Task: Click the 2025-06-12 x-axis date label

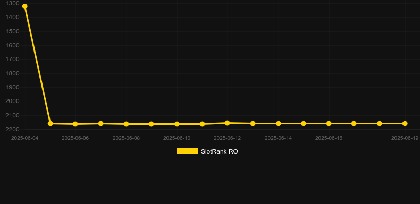Action: (228, 138)
